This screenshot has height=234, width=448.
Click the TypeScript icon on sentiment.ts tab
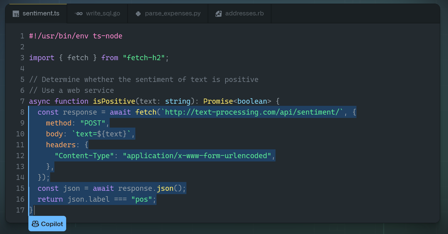[16, 13]
